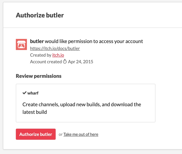Click the word 'or' beside the Authorize button
Image resolution: width=182 pixels, height=154 pixels.
(x=61, y=134)
